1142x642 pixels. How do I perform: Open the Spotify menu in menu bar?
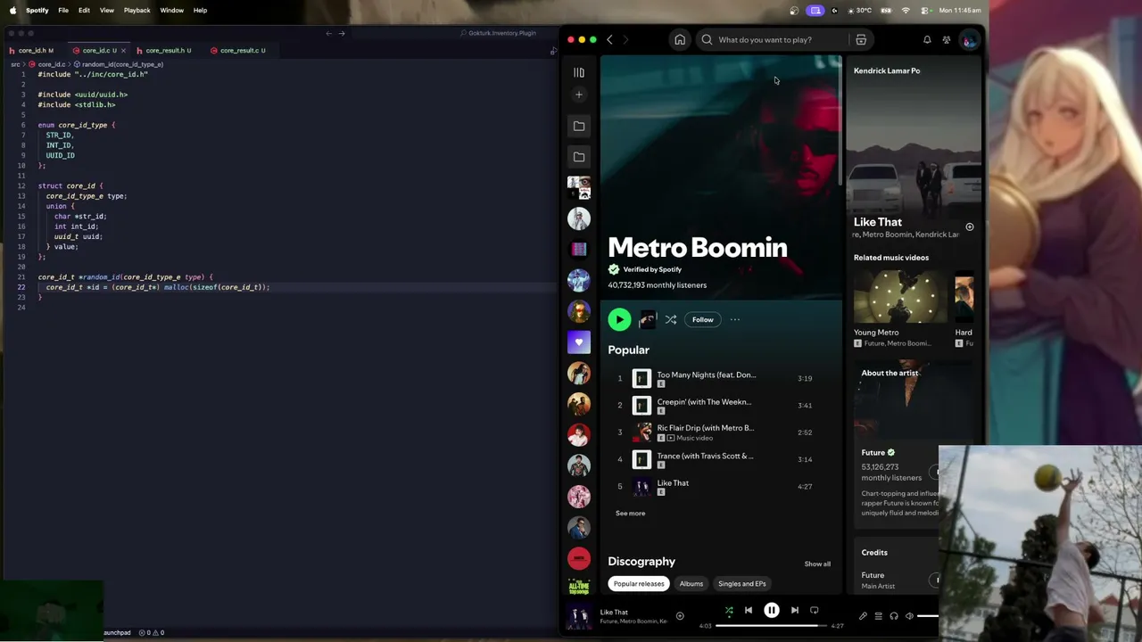[x=37, y=11]
